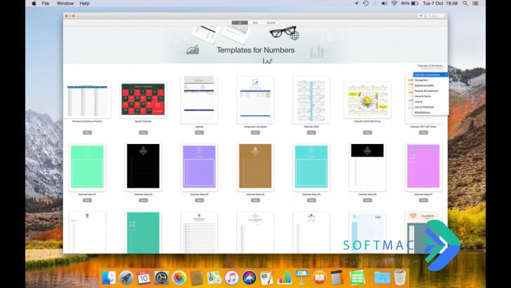Launch Launchpad rocket icon in dock
This screenshot has width=511, height=288.
[126, 278]
